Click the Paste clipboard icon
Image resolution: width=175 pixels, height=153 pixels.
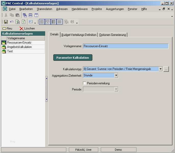[x=18, y=15]
